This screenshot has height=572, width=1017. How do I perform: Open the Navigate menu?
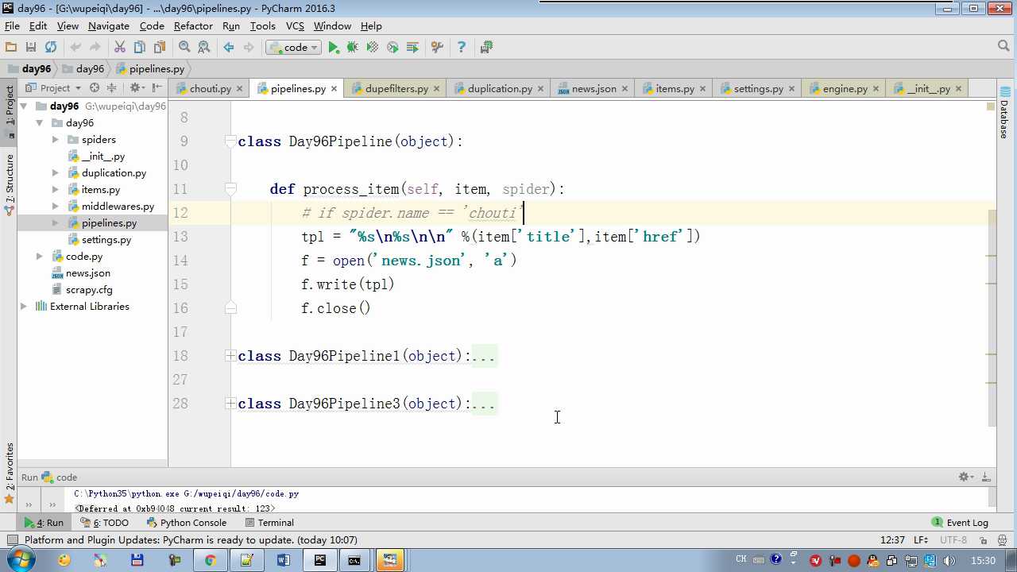pos(109,26)
